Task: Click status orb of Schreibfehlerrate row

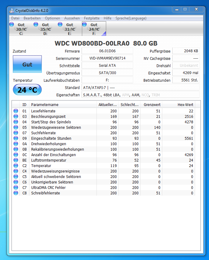Action: tap(16, 193)
